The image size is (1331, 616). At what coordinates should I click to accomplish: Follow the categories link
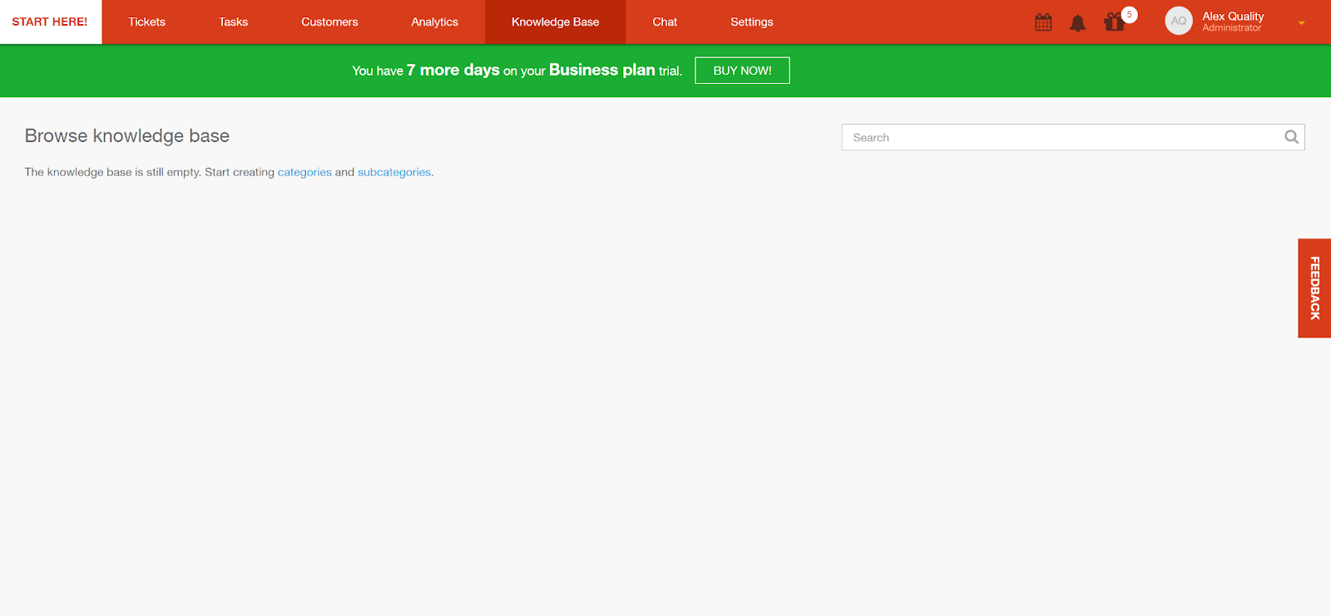click(x=304, y=172)
